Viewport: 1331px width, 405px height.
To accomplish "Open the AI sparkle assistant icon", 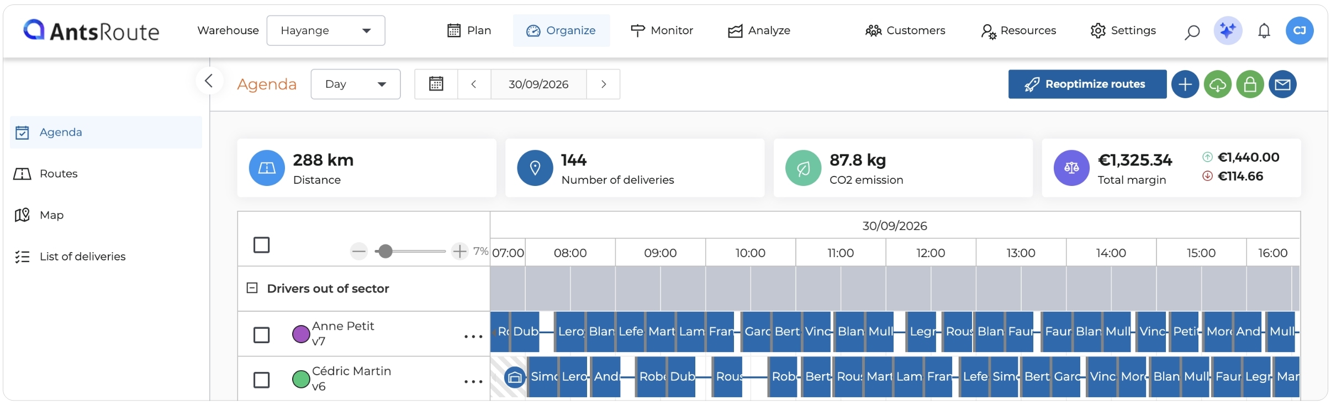I will (1228, 30).
